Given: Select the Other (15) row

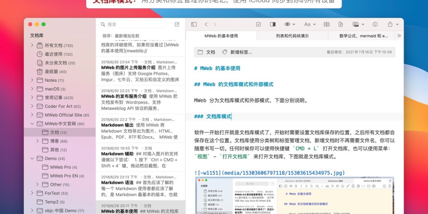Looking at the screenshot, I should click(60, 184).
